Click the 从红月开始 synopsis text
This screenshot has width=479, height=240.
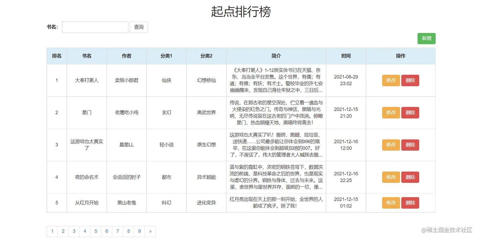pos(276,203)
